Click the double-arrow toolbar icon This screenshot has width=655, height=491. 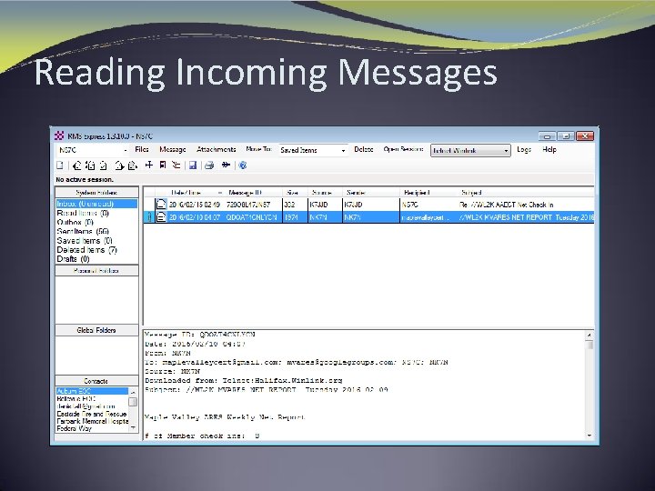(x=226, y=165)
